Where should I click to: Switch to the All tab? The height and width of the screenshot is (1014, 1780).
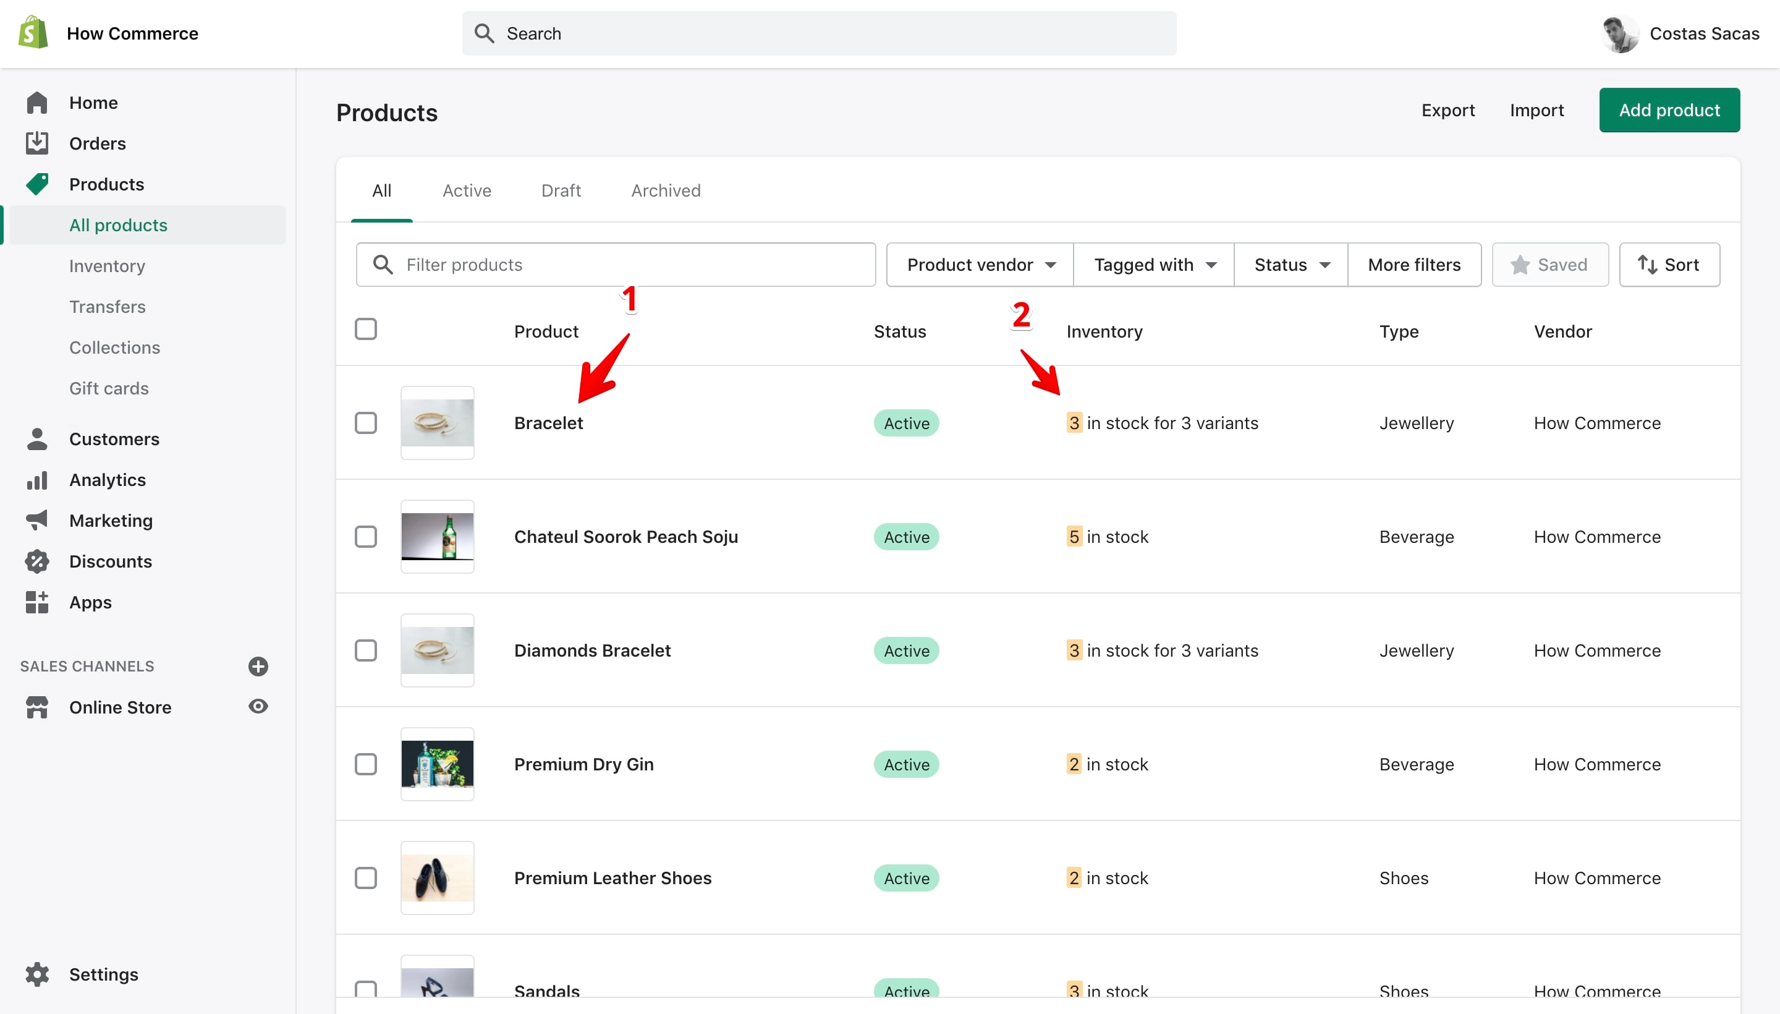(x=381, y=191)
